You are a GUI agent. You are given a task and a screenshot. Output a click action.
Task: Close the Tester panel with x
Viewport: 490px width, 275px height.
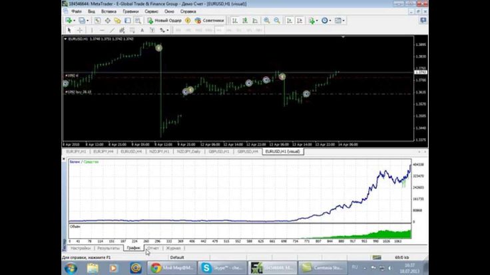(64, 159)
